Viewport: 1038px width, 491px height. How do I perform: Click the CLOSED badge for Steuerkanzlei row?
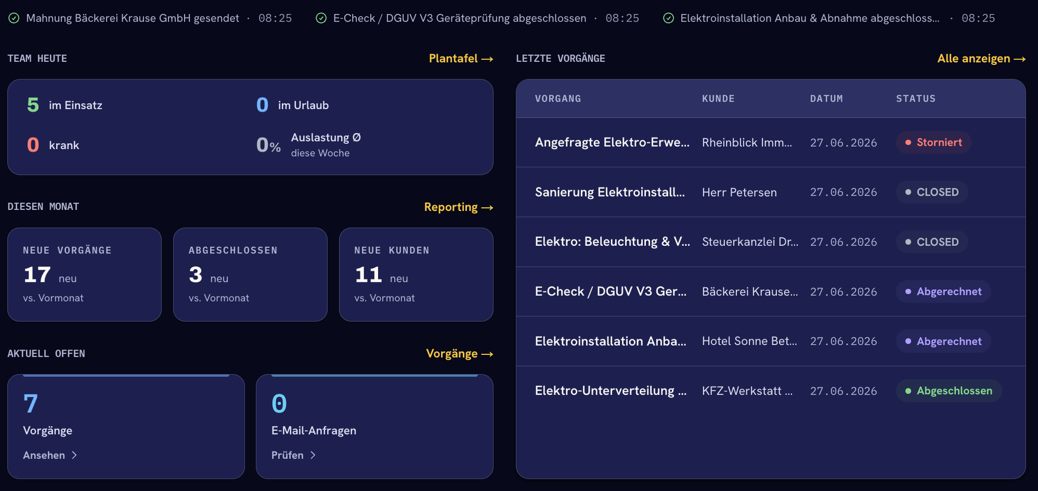(x=932, y=242)
